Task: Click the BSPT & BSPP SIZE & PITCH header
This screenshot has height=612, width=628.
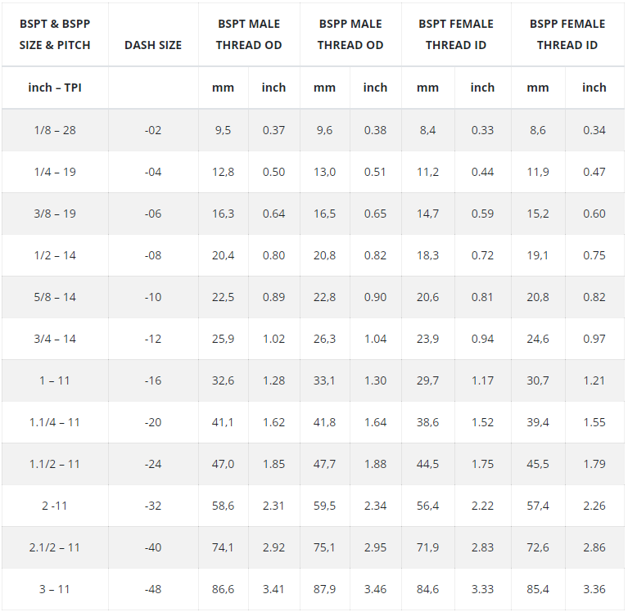Action: click(55, 34)
